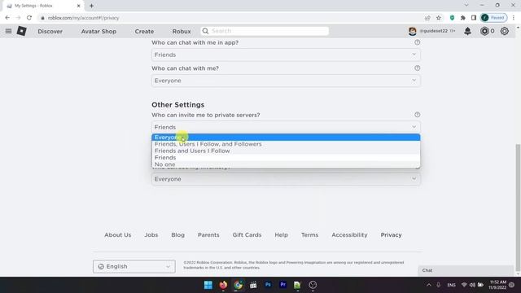Choose Friends and Users I Follow option
This screenshot has height=293, width=521.
(286, 151)
